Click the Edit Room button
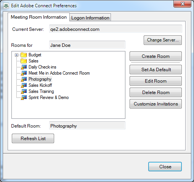 pos(156,81)
